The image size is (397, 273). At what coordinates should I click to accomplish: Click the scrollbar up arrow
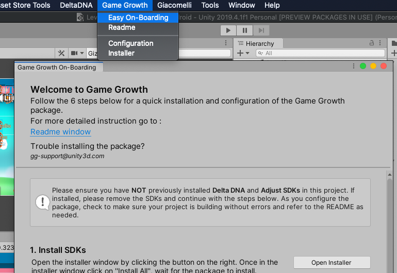pos(390,175)
